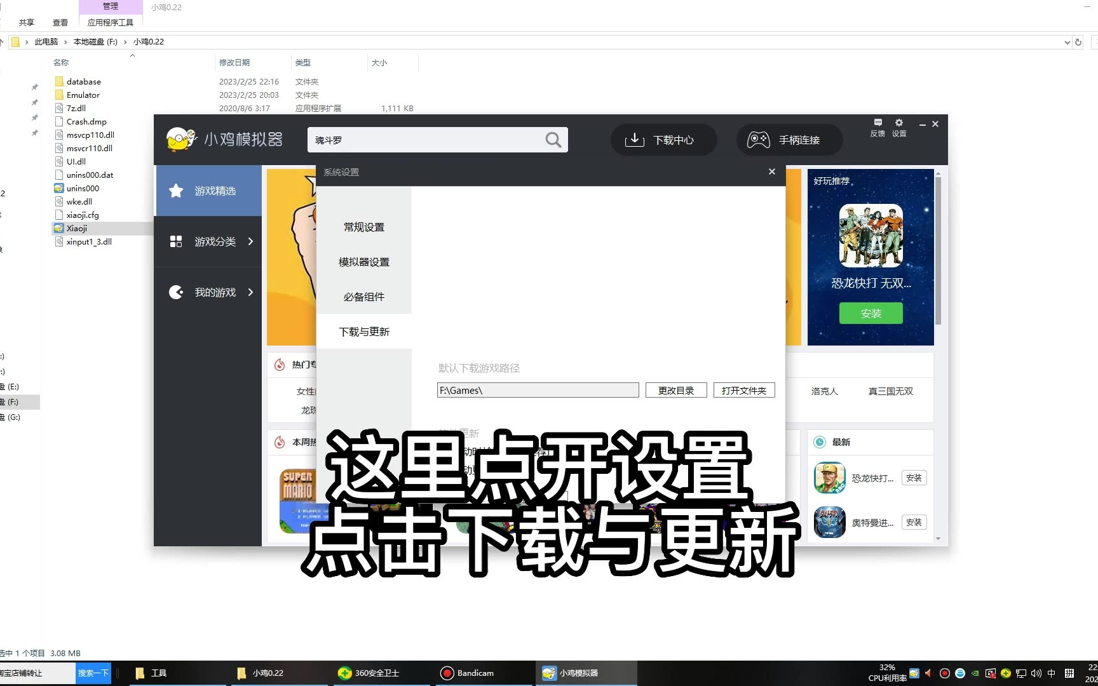Click the 小鸡模拟器 chick logo

(x=180, y=138)
